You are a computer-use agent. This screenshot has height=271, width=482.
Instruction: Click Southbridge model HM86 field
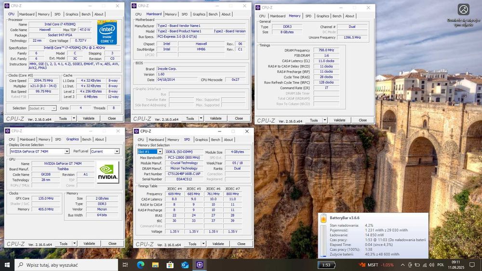[x=201, y=49]
